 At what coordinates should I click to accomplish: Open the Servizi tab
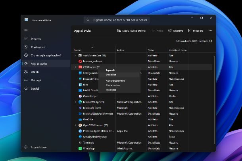coord(46,88)
